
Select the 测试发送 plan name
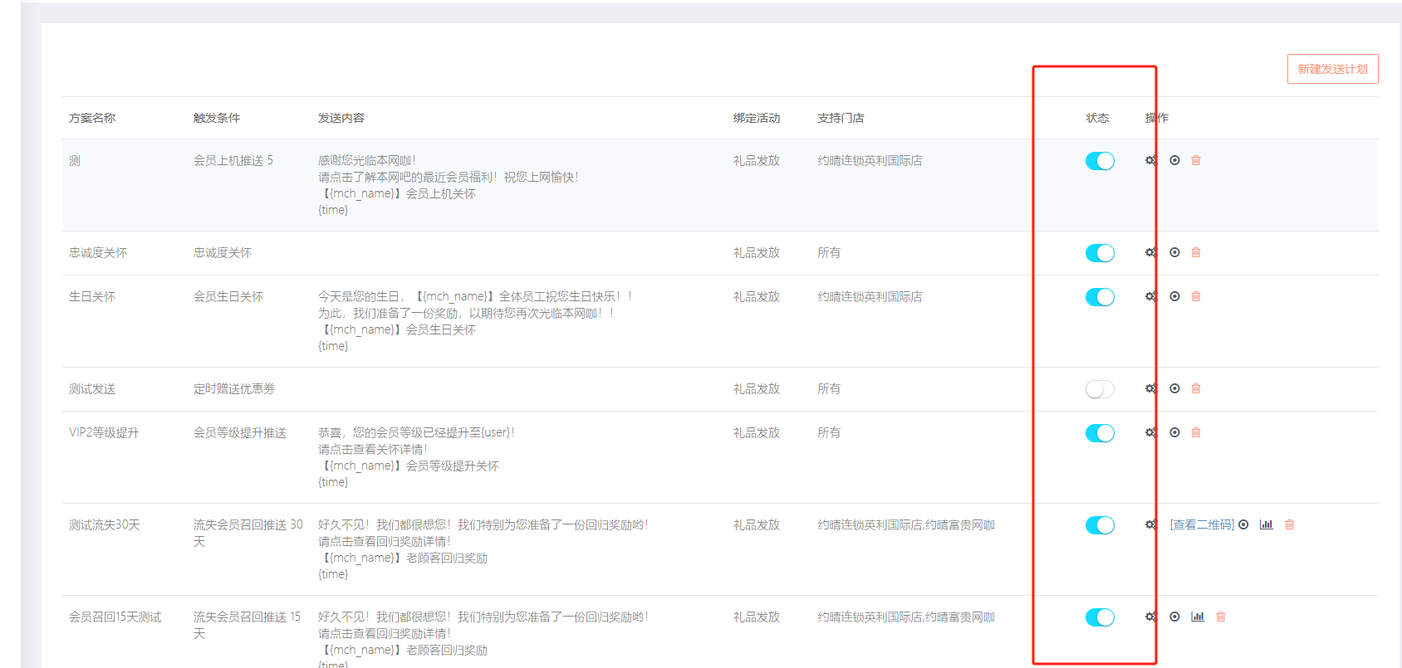(92, 388)
